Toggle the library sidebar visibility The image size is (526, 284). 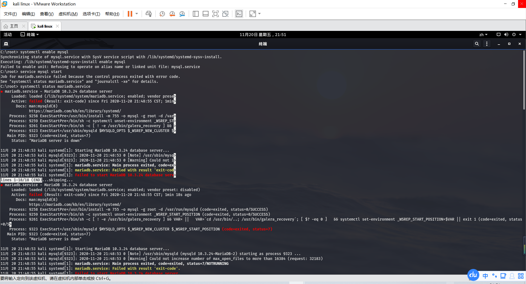tap(196, 14)
